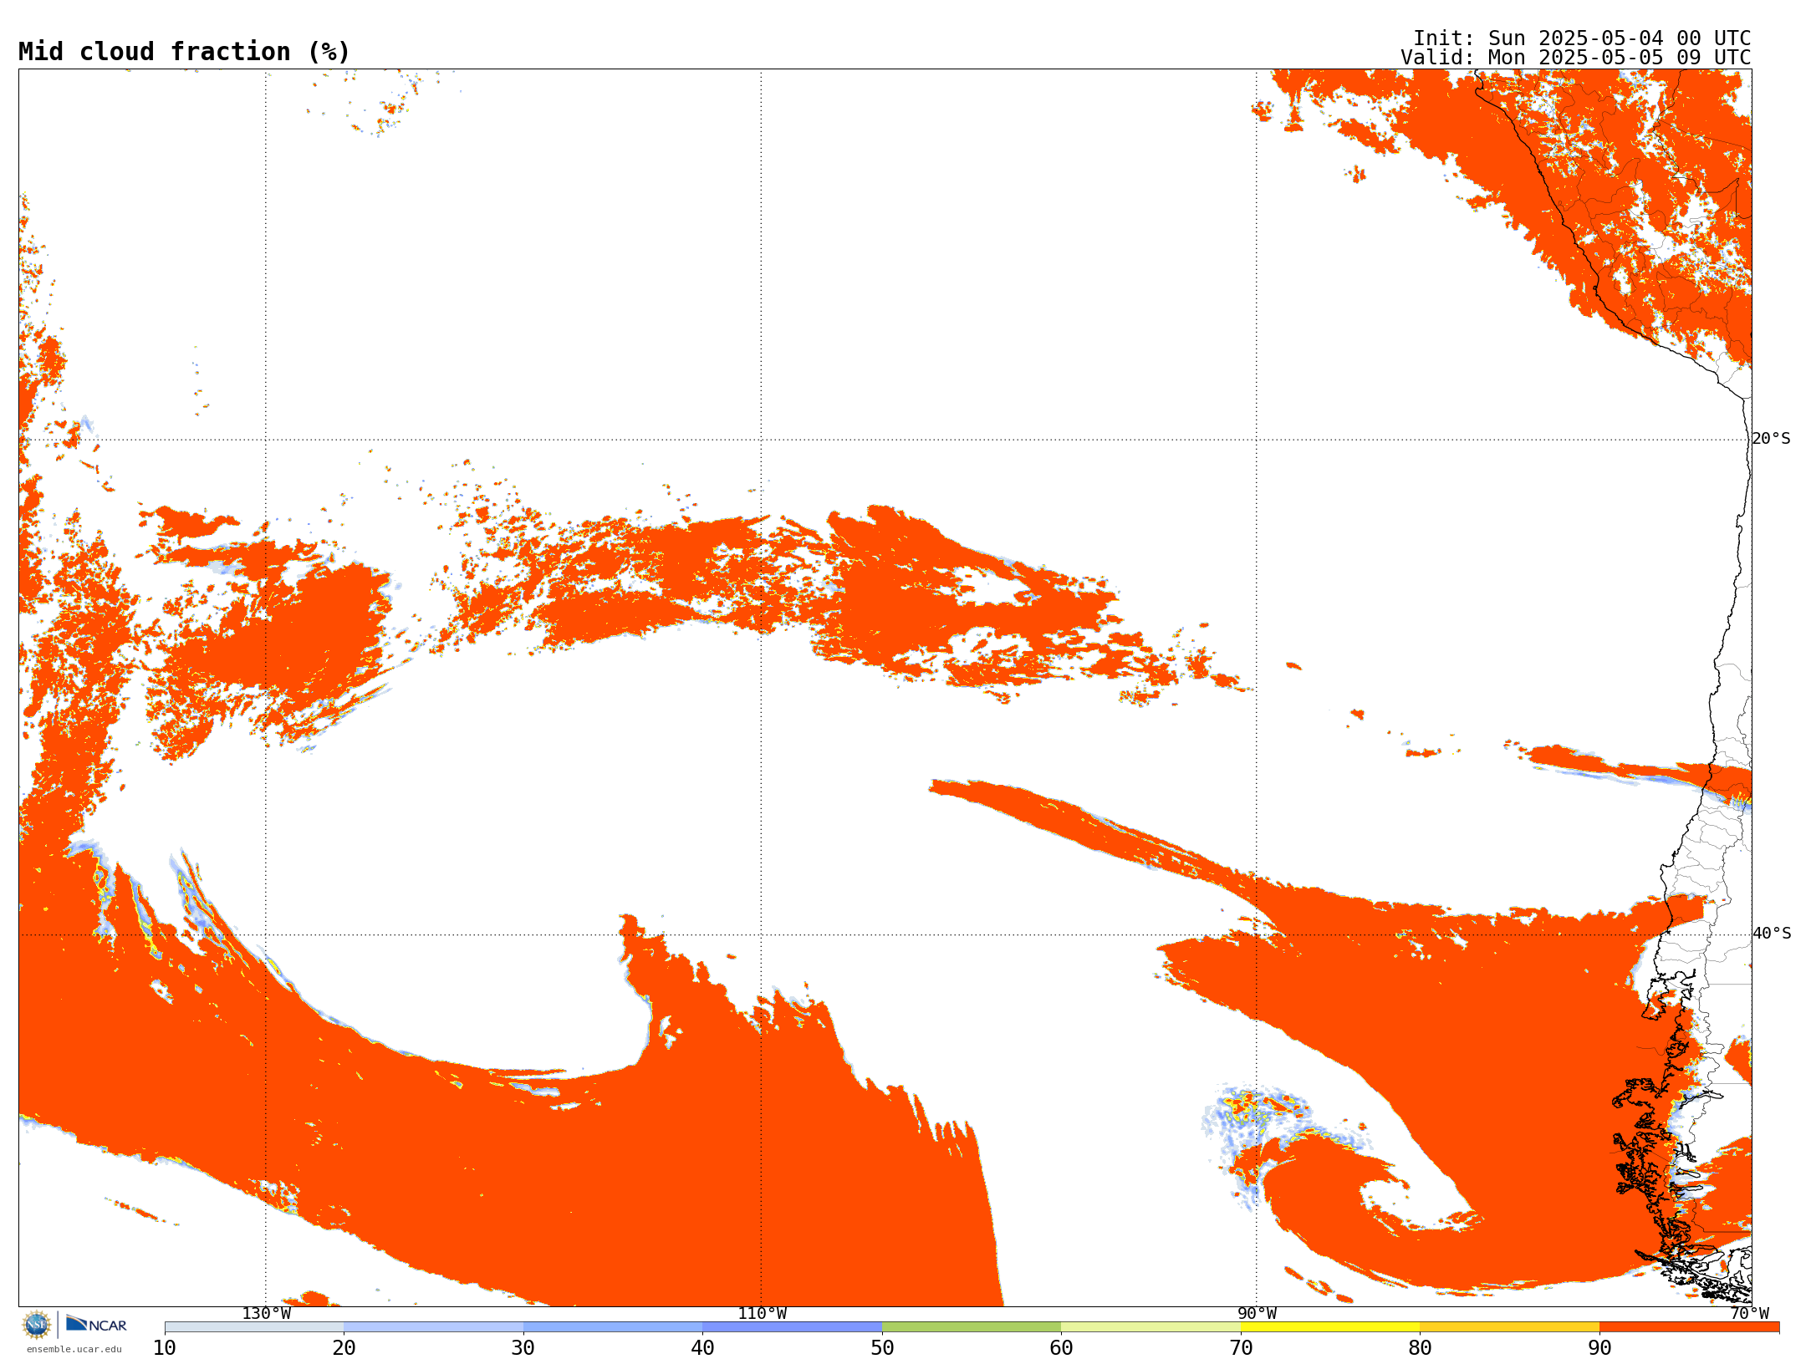This screenshot has width=1806, height=1359.
Task: Click the 40°S latitude label
Action: pyautogui.click(x=1772, y=934)
